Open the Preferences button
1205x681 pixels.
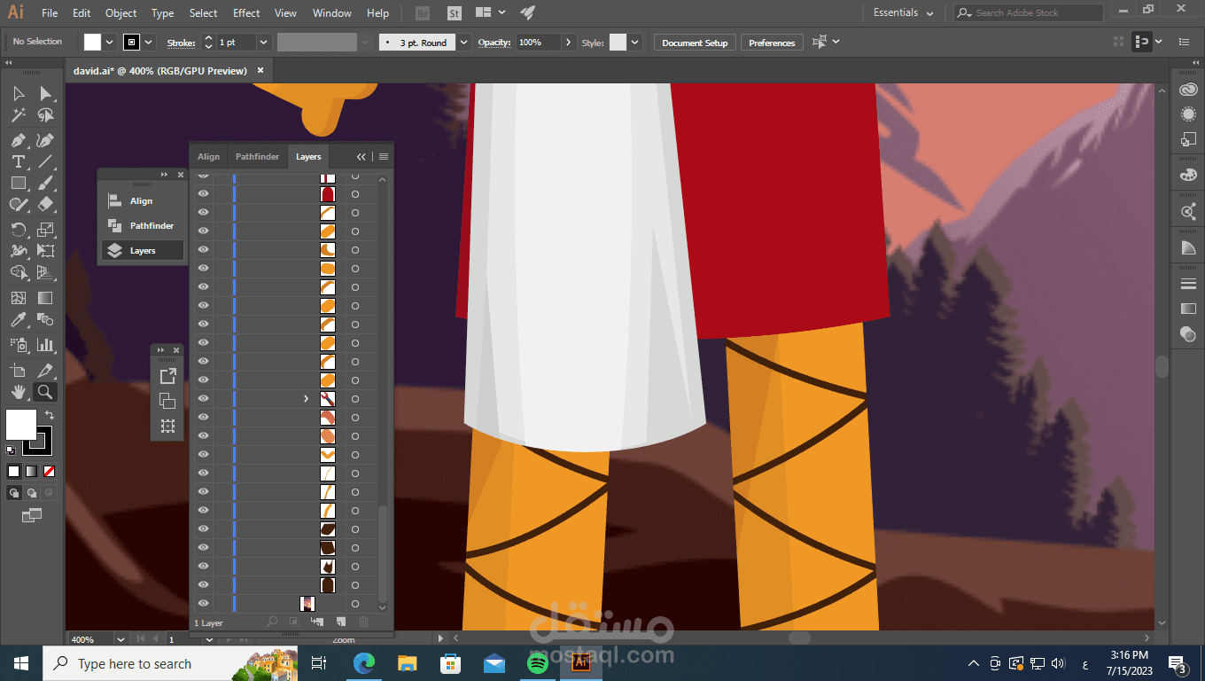(x=772, y=43)
